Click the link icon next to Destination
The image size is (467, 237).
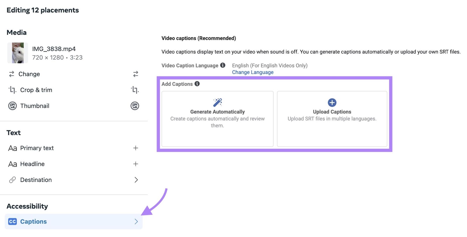point(12,180)
